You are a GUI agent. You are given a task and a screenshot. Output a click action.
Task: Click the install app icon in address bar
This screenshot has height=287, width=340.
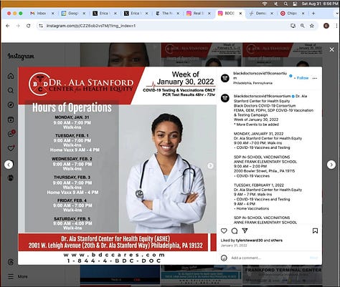point(293,26)
